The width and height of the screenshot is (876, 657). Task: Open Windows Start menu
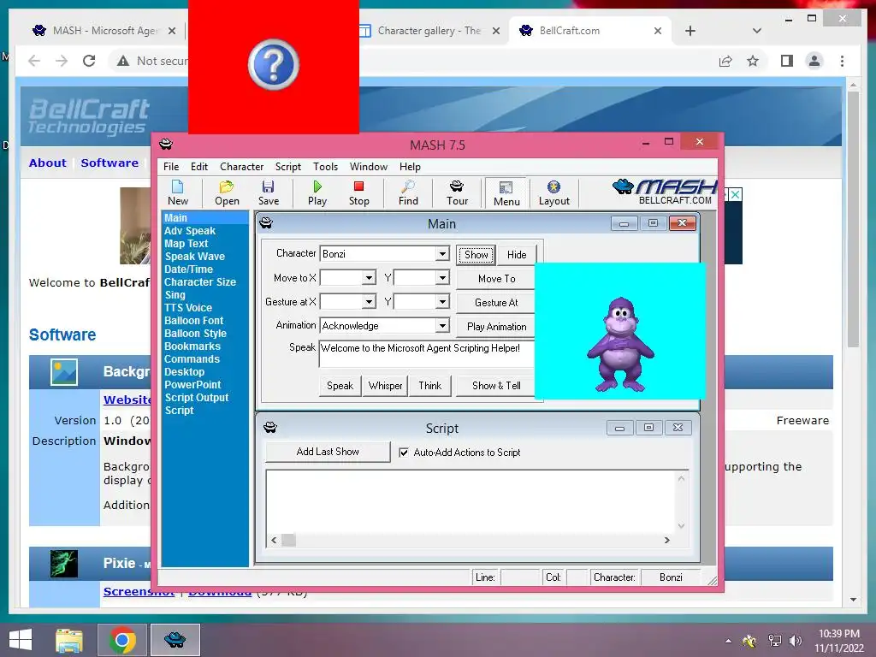coord(21,639)
